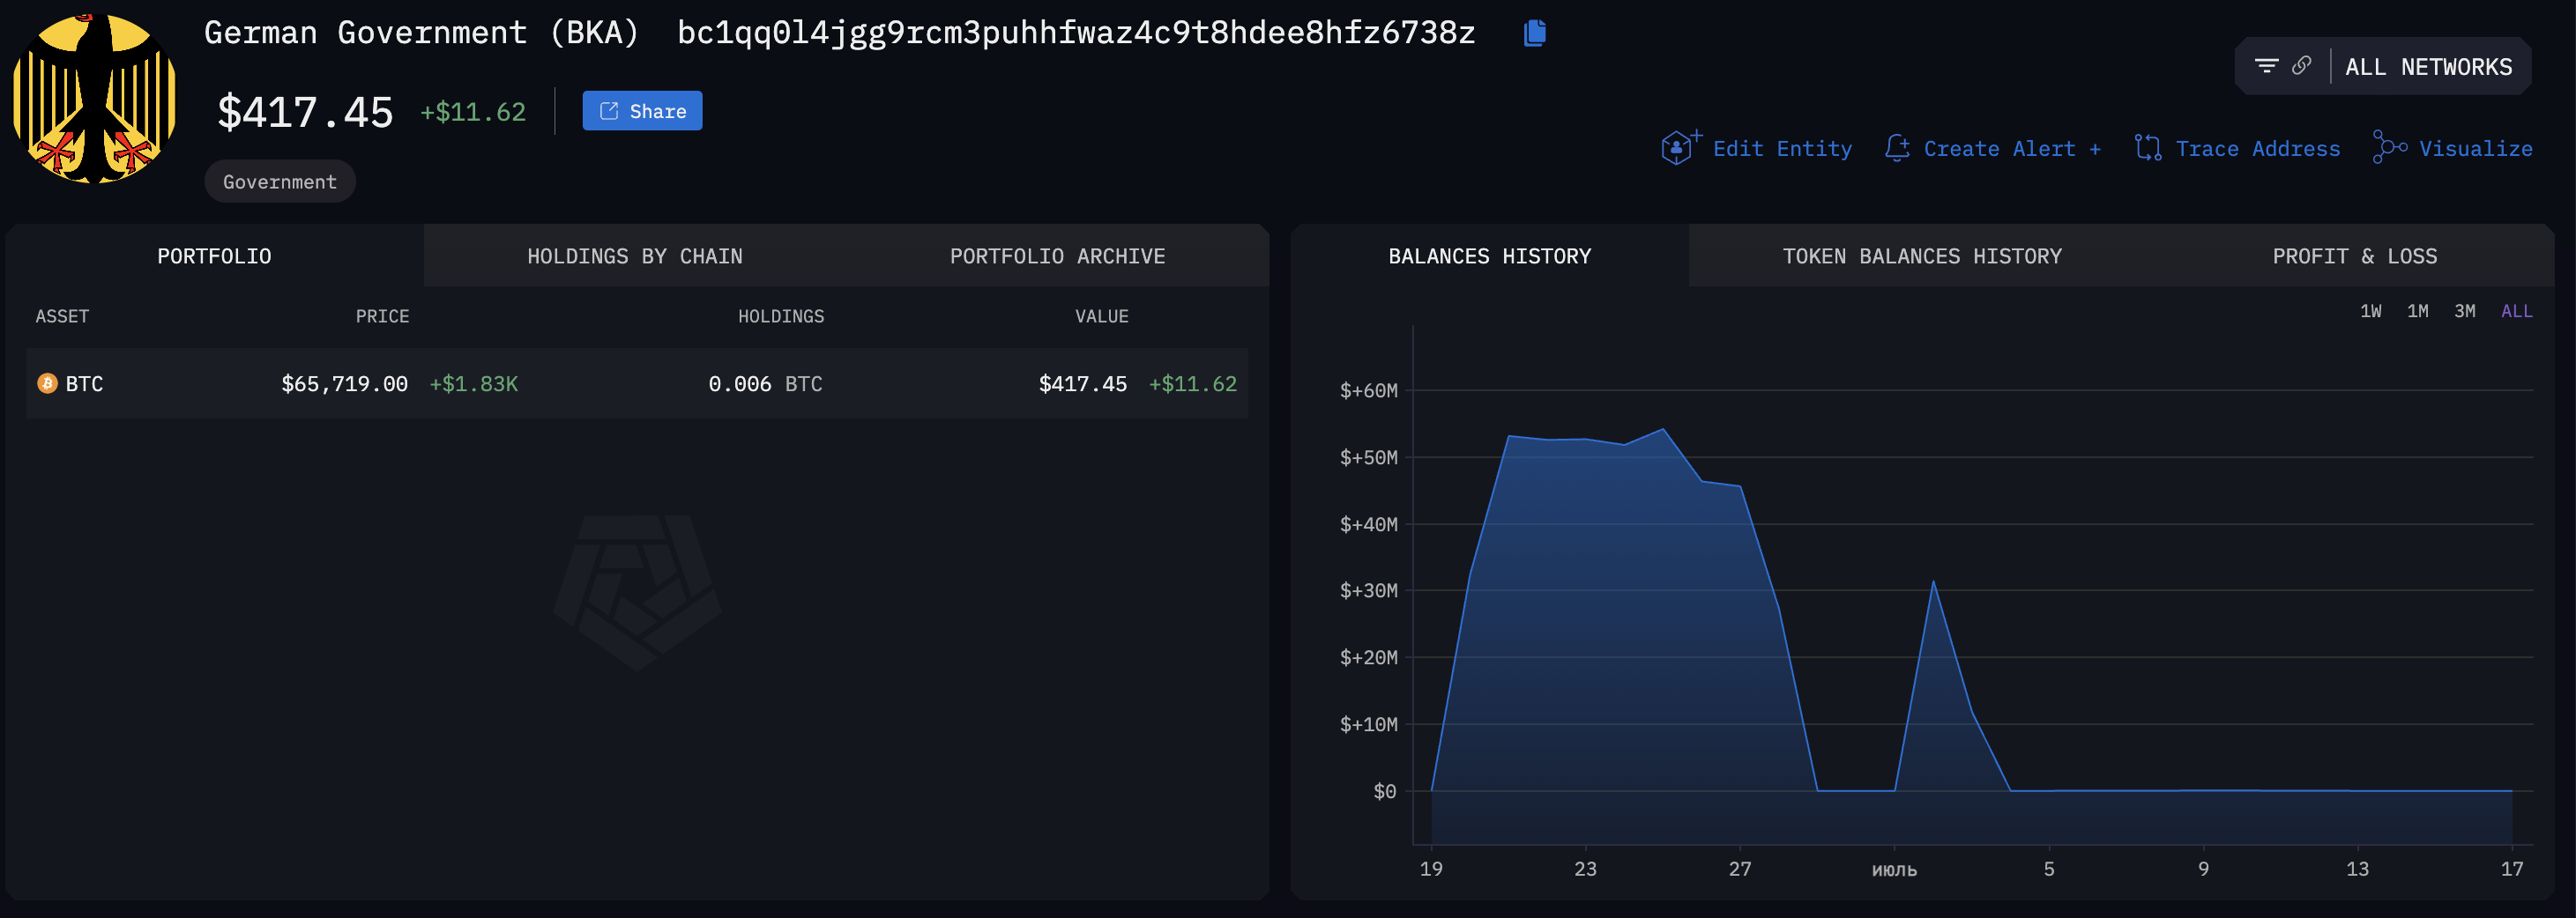Copy the wallet address with clipboard icon

pos(1534,33)
